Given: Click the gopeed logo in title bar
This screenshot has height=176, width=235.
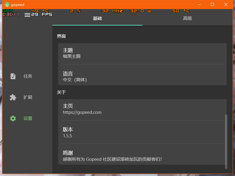Looking at the screenshot, I should [7, 4].
